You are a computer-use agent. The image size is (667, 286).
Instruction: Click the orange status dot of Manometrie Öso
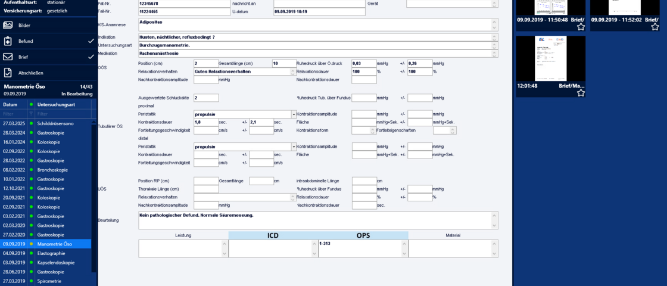tap(31, 244)
